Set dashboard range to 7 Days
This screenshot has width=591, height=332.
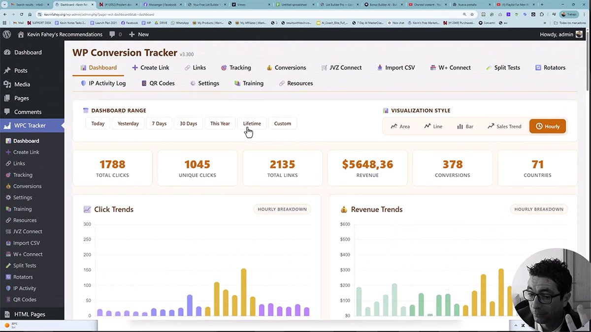[x=159, y=123]
